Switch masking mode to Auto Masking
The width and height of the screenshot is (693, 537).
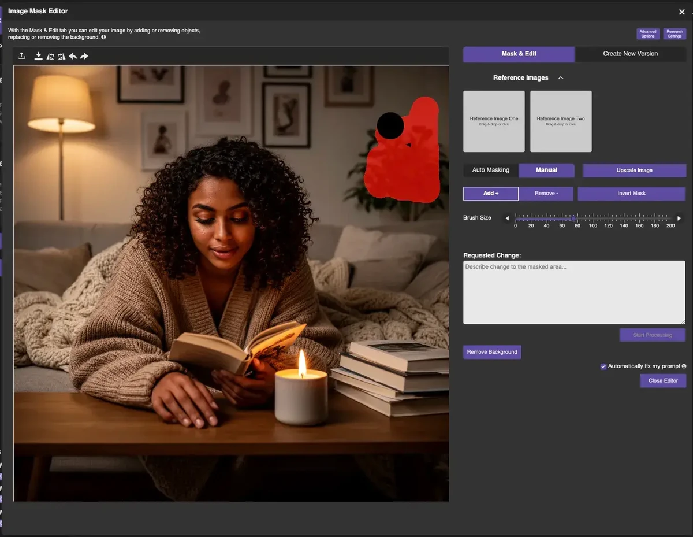coord(491,170)
